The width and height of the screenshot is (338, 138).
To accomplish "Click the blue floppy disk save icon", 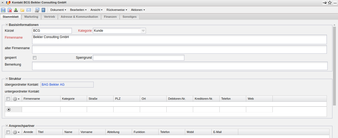I will click(x=3, y=10).
